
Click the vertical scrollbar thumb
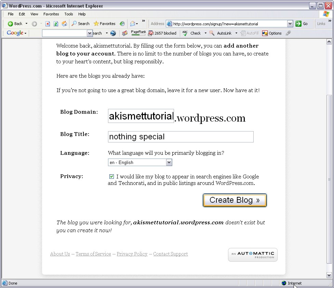(x=329, y=179)
